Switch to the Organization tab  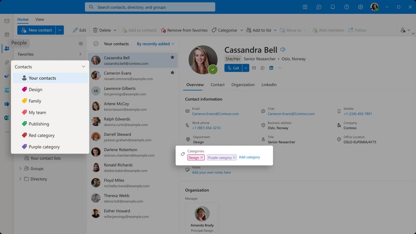point(243,85)
